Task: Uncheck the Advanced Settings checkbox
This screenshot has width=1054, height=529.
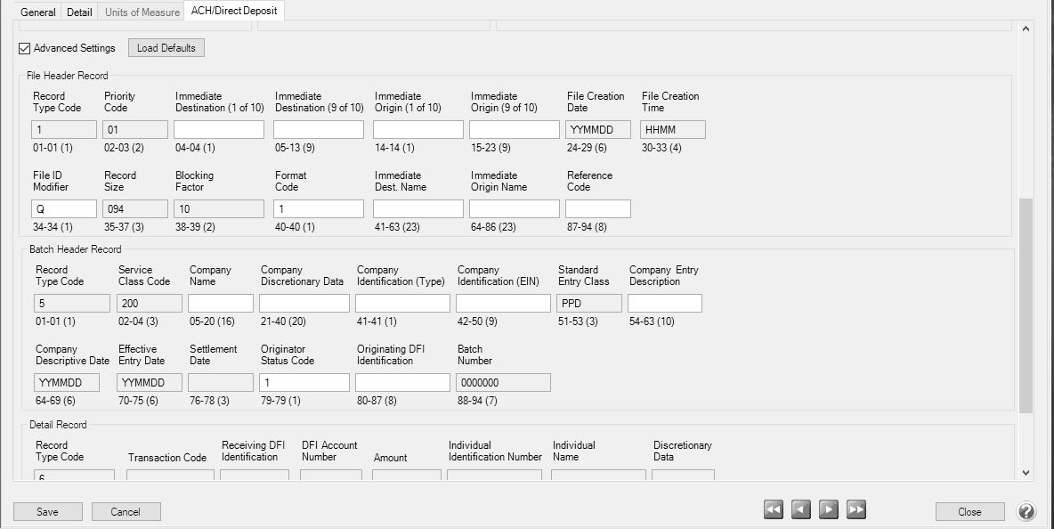Action: tap(25, 48)
